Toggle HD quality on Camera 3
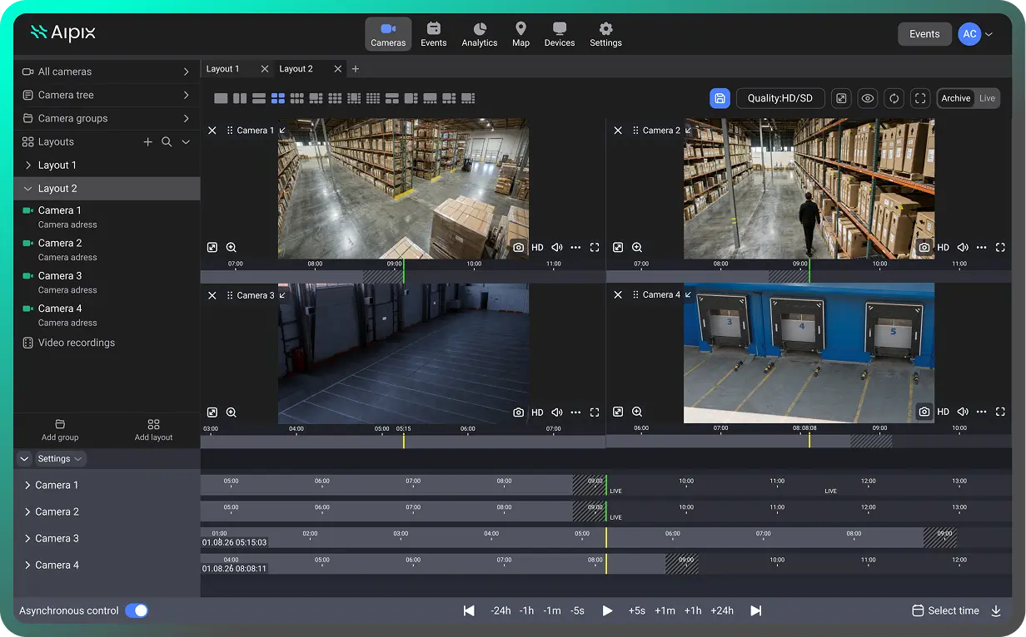Viewport: 1026px width, 637px height. pos(537,412)
